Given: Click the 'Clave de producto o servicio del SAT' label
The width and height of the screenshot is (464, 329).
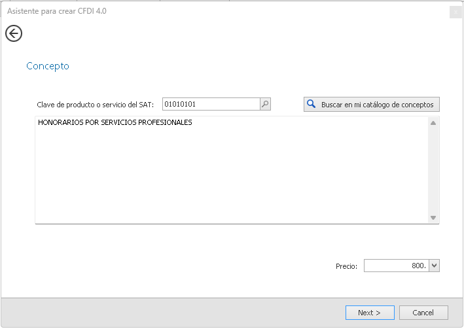Looking at the screenshot, I should pos(96,105).
